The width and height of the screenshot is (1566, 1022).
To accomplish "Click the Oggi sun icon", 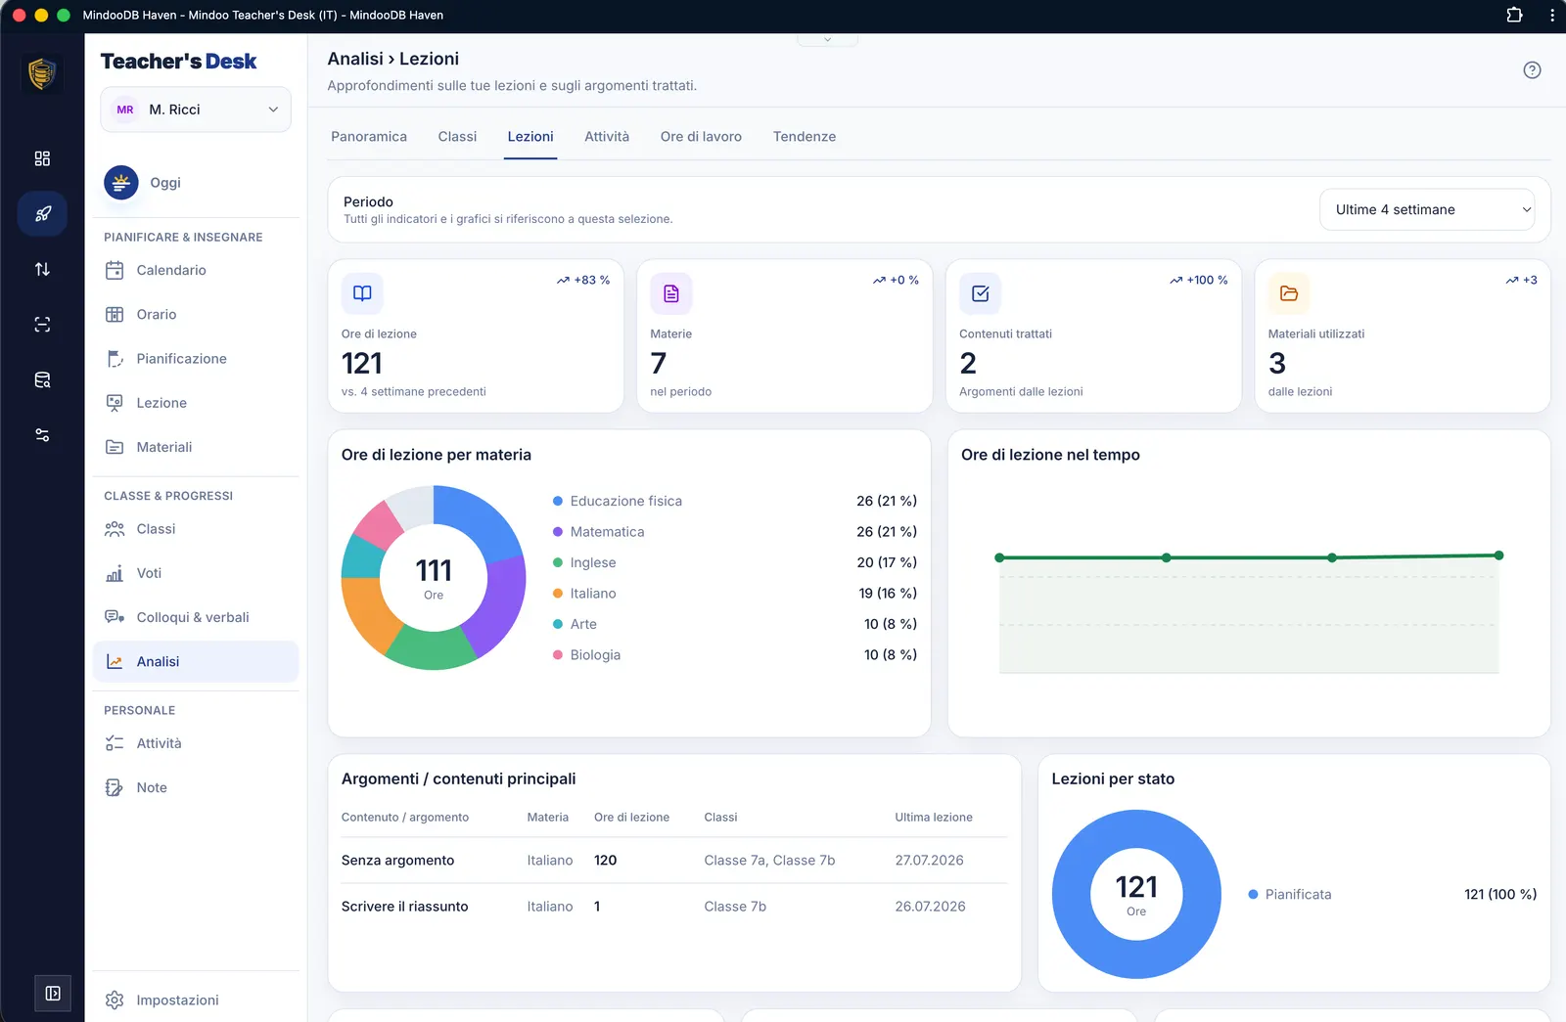I will 121,182.
